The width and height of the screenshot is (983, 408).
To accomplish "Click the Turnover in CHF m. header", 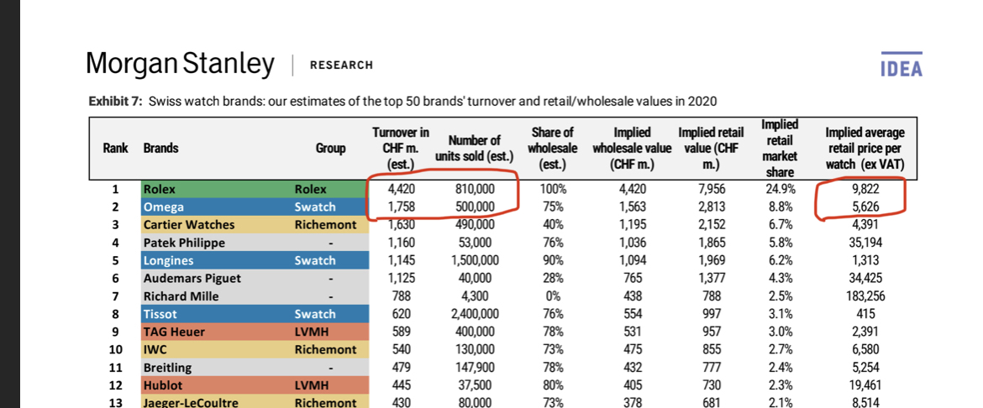I will [400, 149].
